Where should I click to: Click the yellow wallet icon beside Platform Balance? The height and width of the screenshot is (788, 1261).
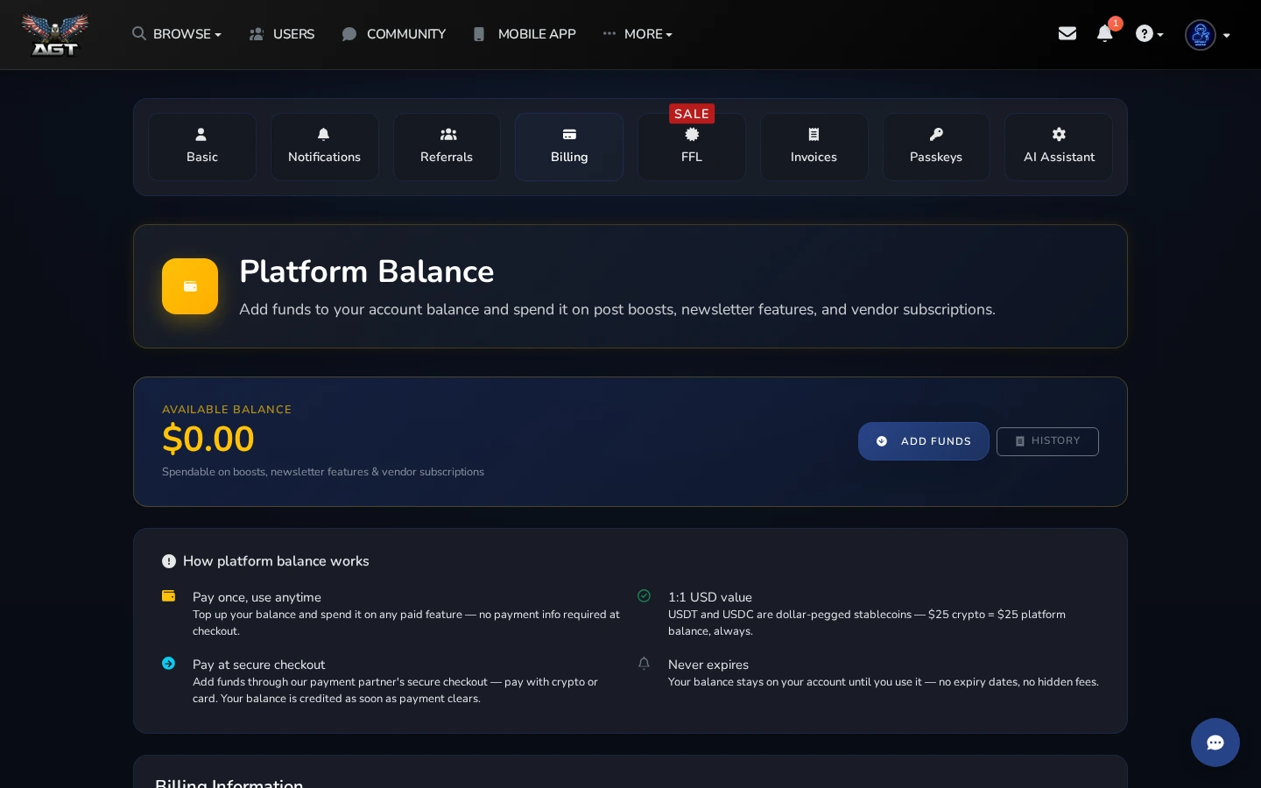pos(190,286)
